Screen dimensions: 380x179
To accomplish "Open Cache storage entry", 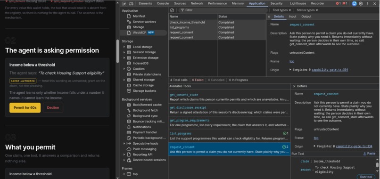I will pyautogui.click(x=143, y=85).
